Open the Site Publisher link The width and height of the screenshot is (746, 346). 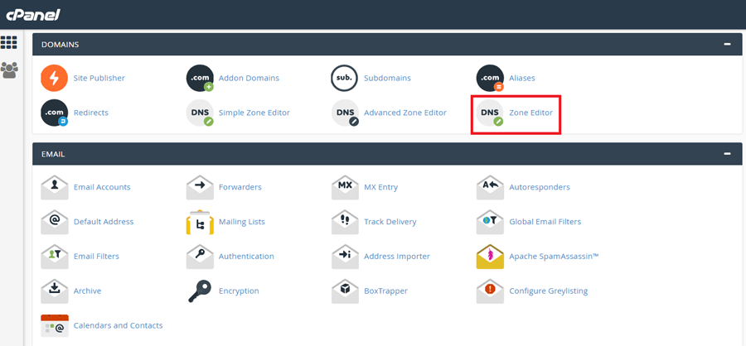click(99, 78)
